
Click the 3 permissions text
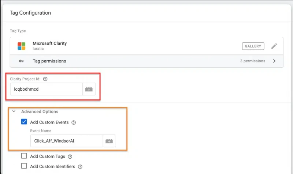253,61
